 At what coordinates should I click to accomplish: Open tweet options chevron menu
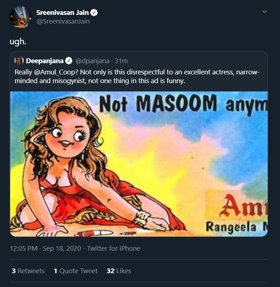tap(264, 12)
